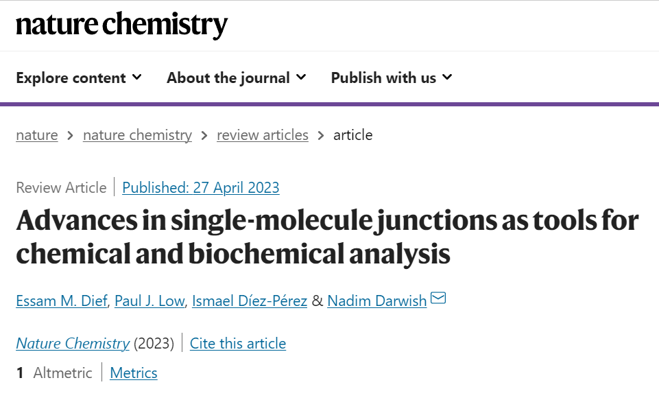659x400 pixels.
Task: Click chevron arrow next to About the journal
Action: (301, 78)
